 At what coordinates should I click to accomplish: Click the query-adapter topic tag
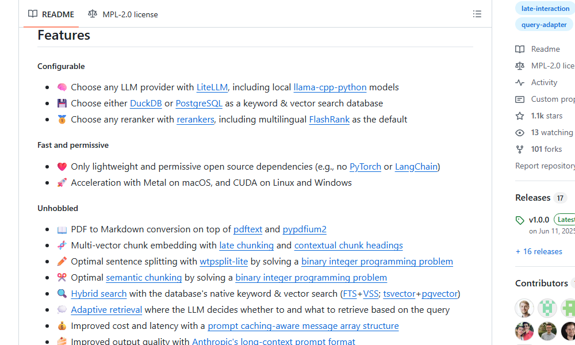coord(544,25)
